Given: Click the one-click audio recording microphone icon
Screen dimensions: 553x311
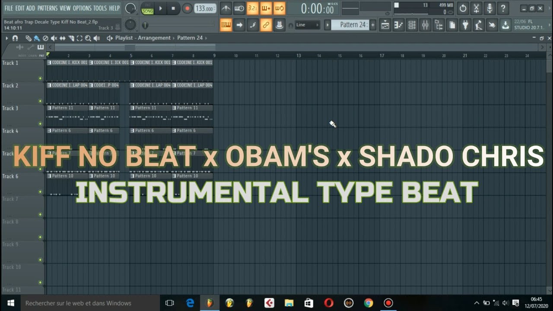Looking at the screenshot, I should coord(489,8).
